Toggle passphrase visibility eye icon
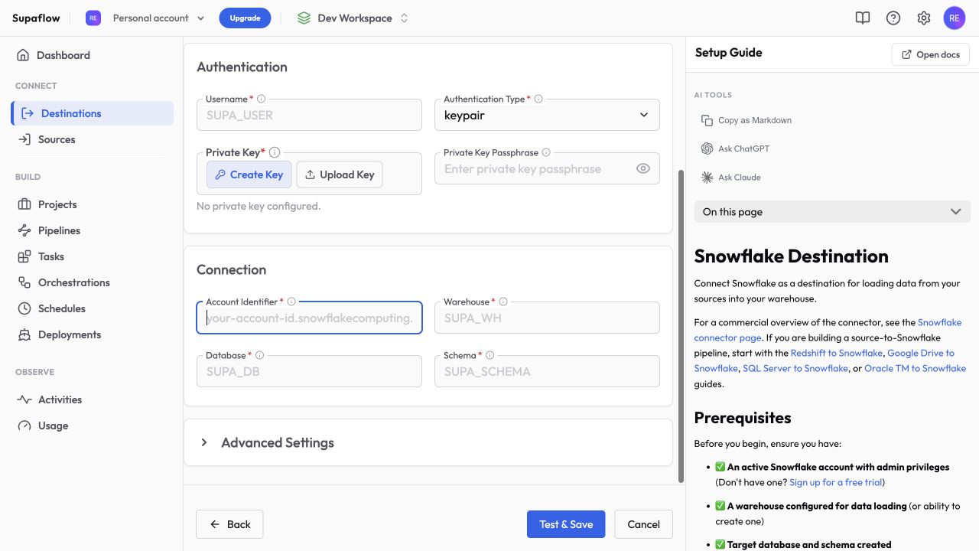Image resolution: width=979 pixels, height=551 pixels. pos(643,168)
